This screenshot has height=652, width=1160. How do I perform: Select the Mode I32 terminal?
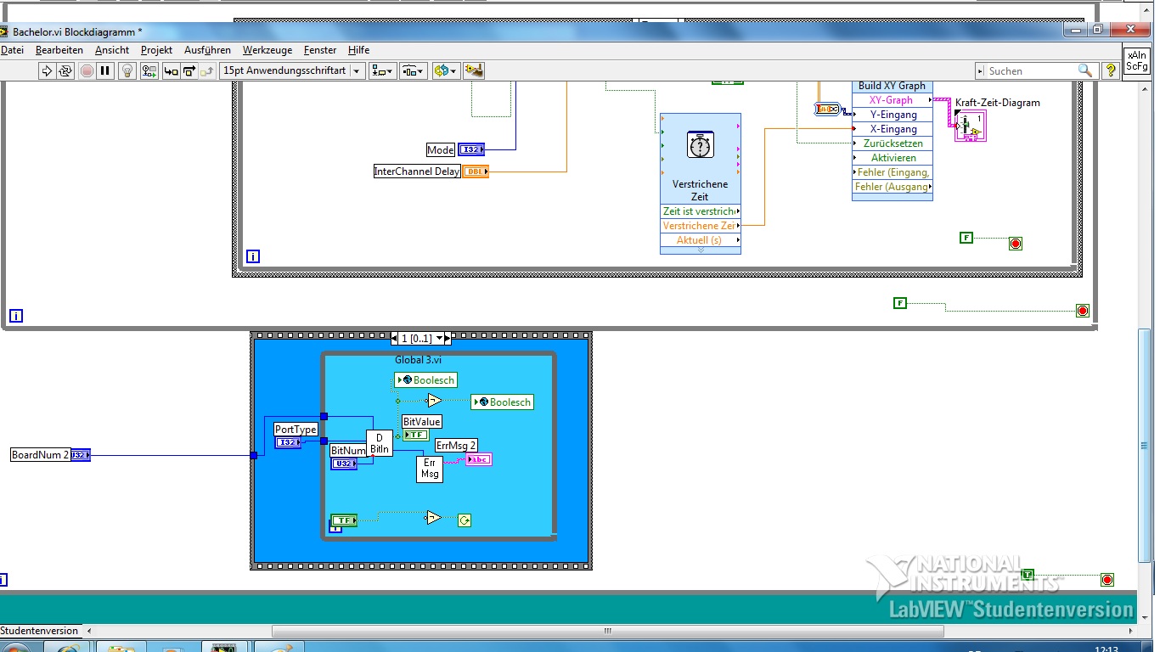[471, 149]
